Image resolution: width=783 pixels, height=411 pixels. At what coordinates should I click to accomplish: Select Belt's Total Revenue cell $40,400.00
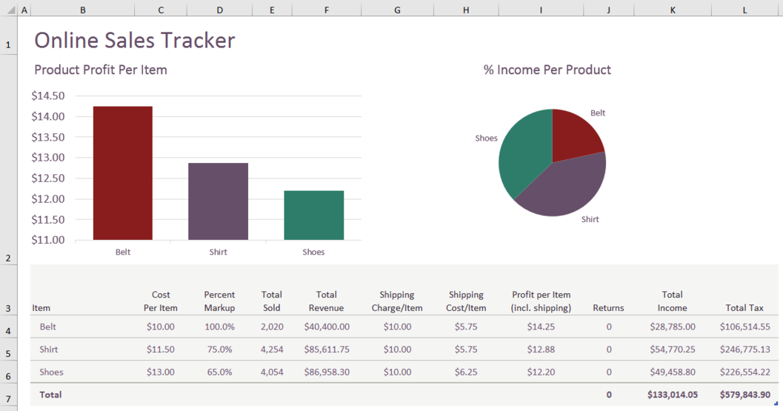click(x=326, y=326)
